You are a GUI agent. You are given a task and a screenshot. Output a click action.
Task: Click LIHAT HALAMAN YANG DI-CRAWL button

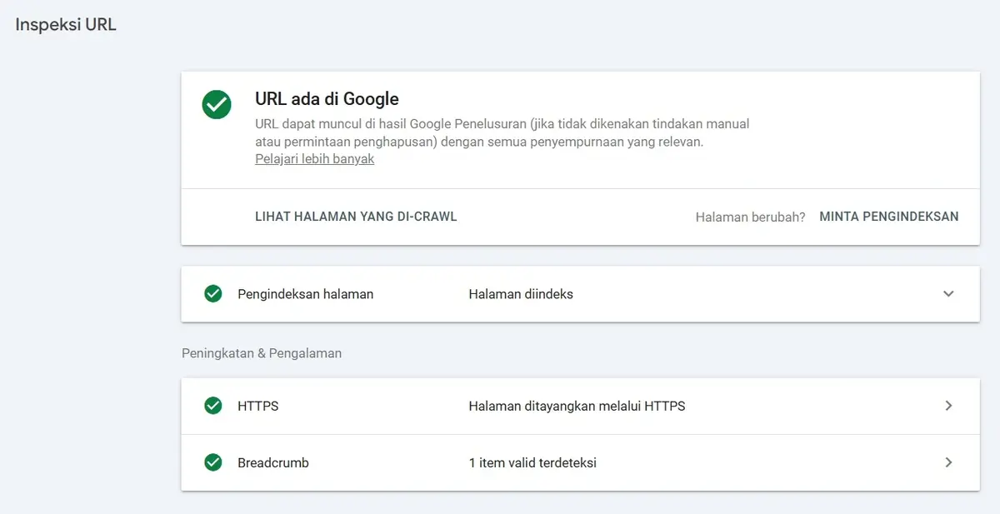point(356,217)
